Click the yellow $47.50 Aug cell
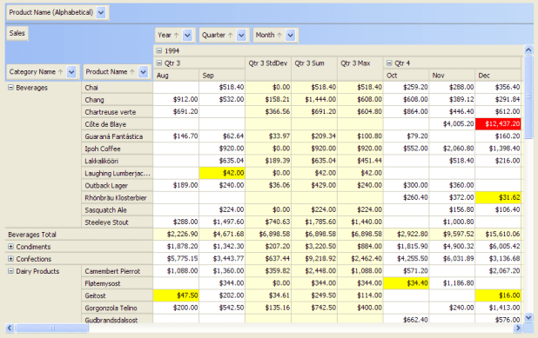Screen dimensions: 538x338 coord(176,295)
